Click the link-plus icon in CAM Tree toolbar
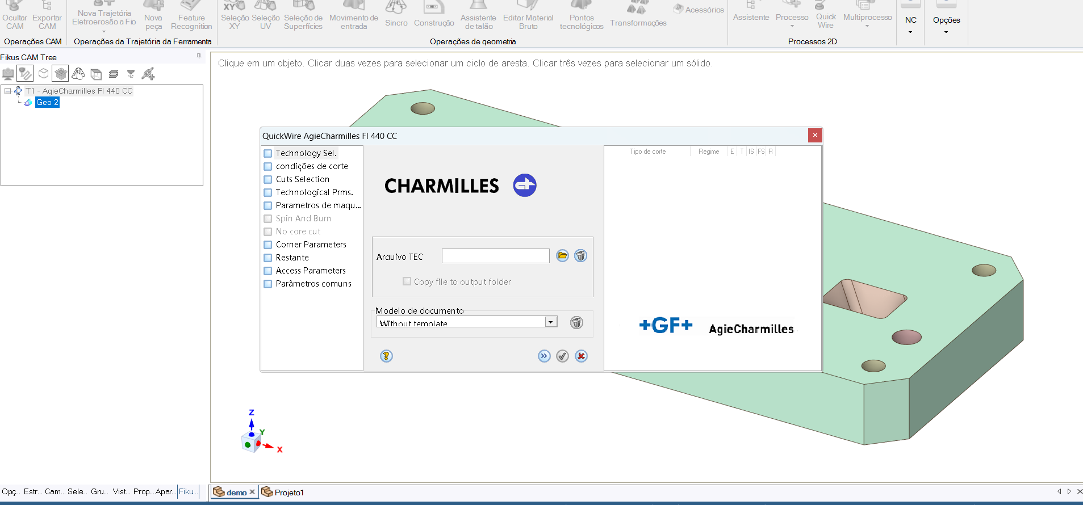 pos(148,74)
